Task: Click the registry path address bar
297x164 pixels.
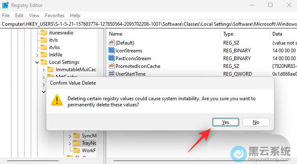Action: click(148, 24)
